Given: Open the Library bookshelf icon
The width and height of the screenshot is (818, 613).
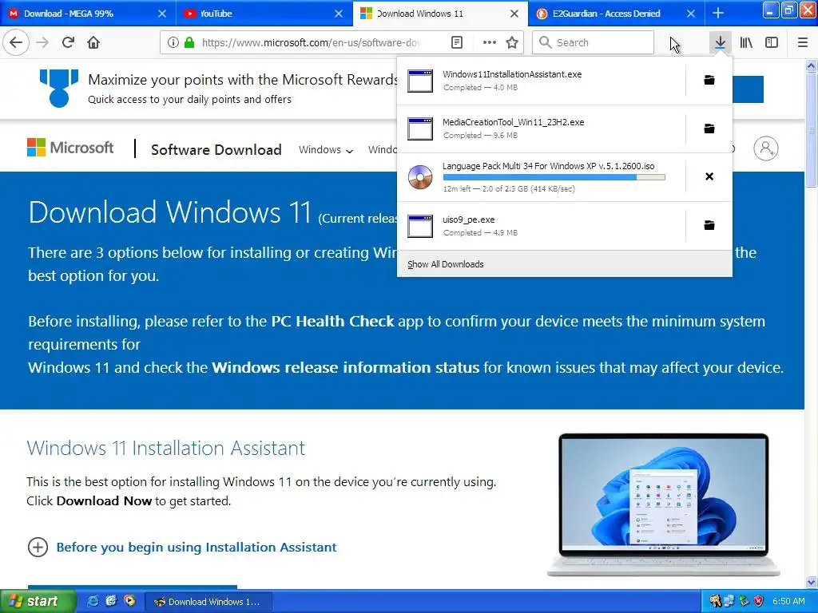Looking at the screenshot, I should coord(746,42).
